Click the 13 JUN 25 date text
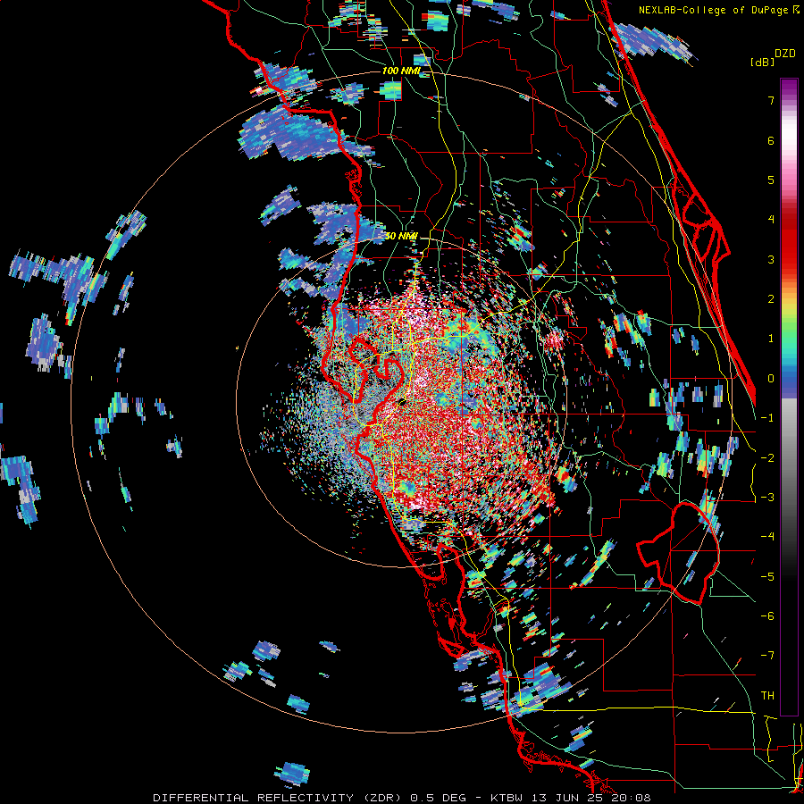The width and height of the screenshot is (804, 804). click(566, 798)
